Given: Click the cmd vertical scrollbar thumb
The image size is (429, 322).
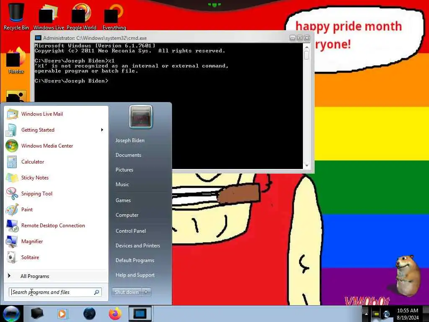Looking at the screenshot, I should click(306, 55).
